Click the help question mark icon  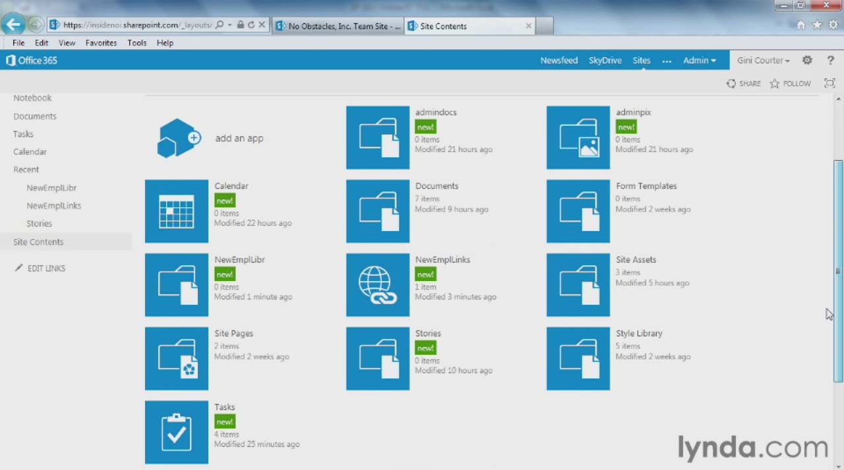click(830, 60)
